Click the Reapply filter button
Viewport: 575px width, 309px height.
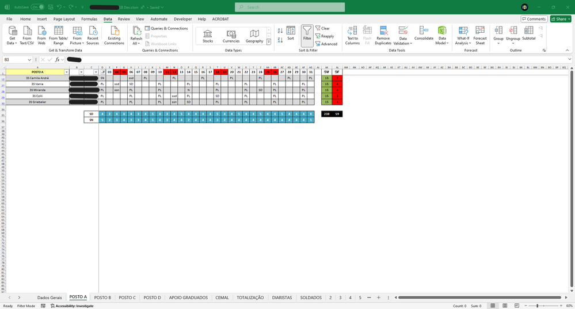click(325, 36)
